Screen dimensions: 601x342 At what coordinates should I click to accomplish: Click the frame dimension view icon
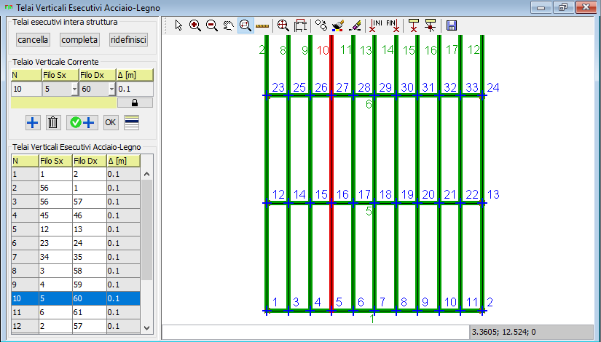pos(300,25)
